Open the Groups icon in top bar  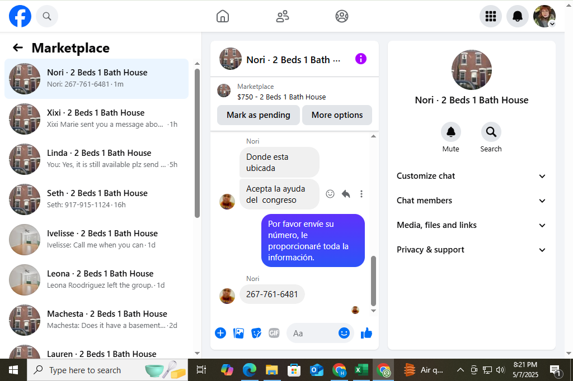342,16
